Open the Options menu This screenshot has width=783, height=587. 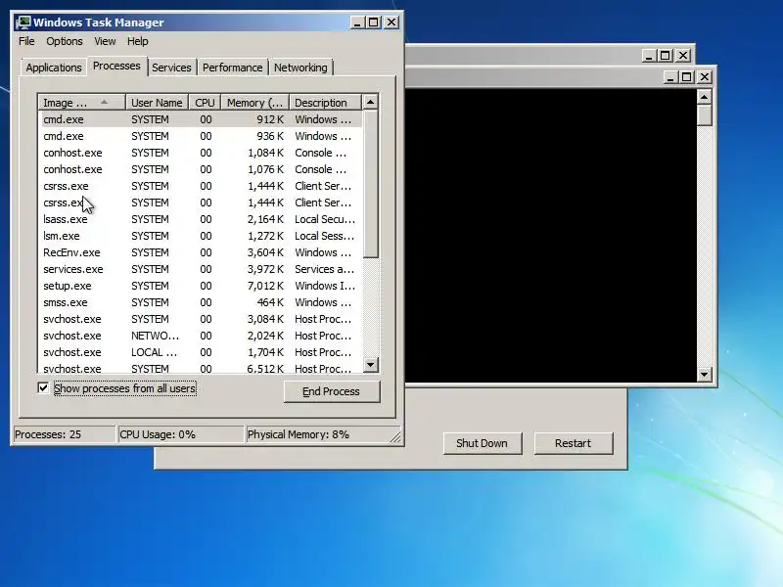point(65,41)
